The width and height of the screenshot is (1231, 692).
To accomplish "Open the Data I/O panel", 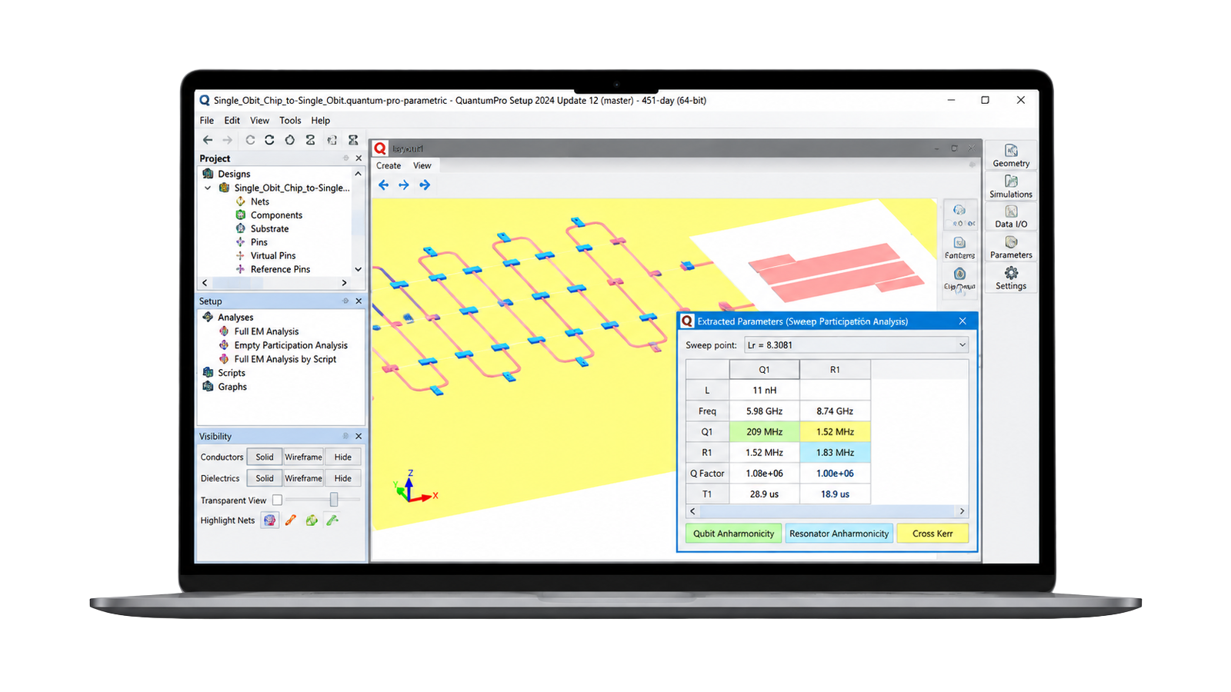I will pyautogui.click(x=1011, y=217).
